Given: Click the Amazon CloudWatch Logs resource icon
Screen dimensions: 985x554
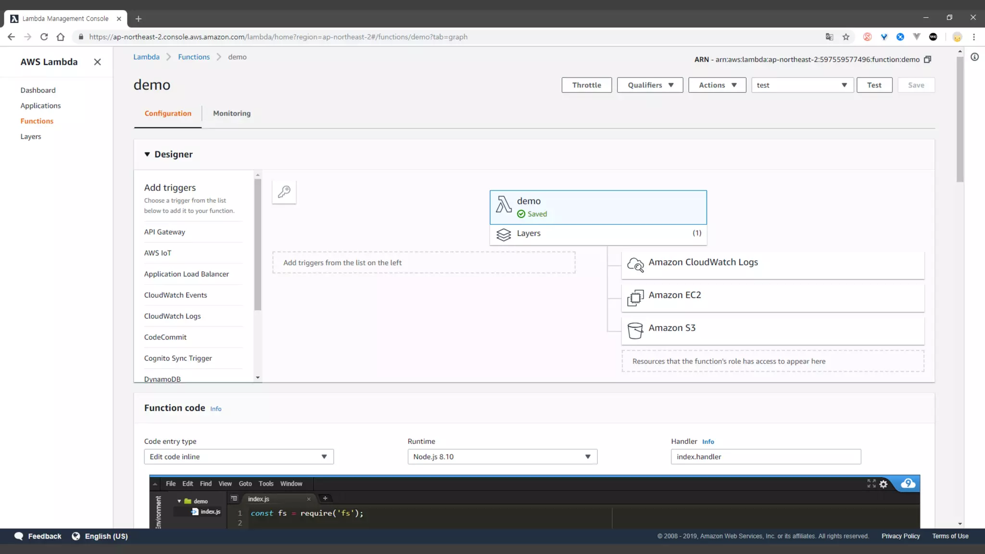Looking at the screenshot, I should (635, 264).
